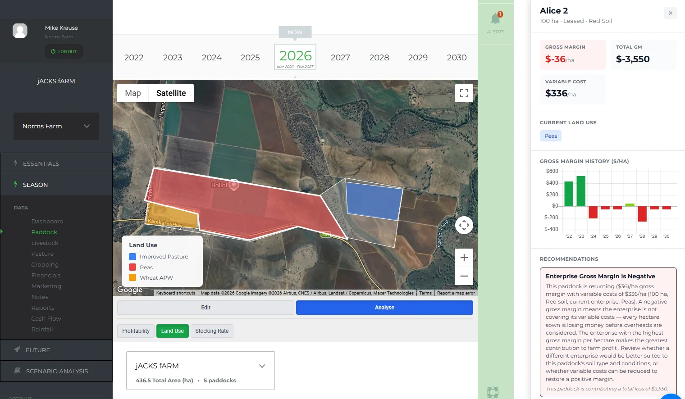Switch to the Stocking Rate tab
Viewport: 685px width, 399px height.
pyautogui.click(x=212, y=331)
